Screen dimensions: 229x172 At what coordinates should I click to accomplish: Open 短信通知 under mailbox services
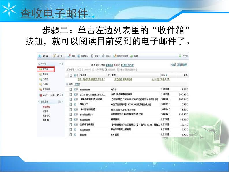tap(46, 107)
